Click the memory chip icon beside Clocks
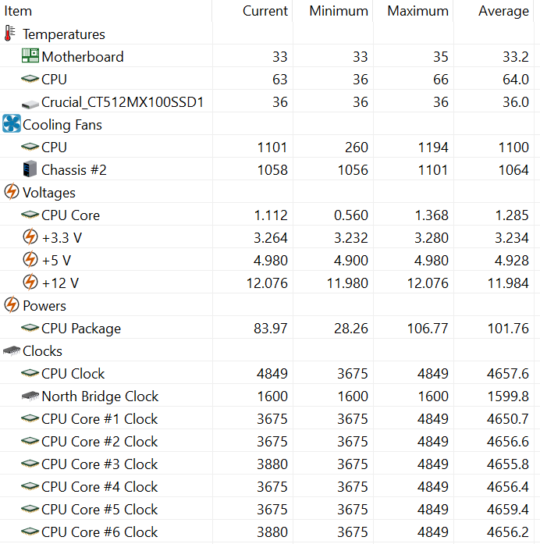Viewport: 540px width, 544px height. pyautogui.click(x=12, y=350)
